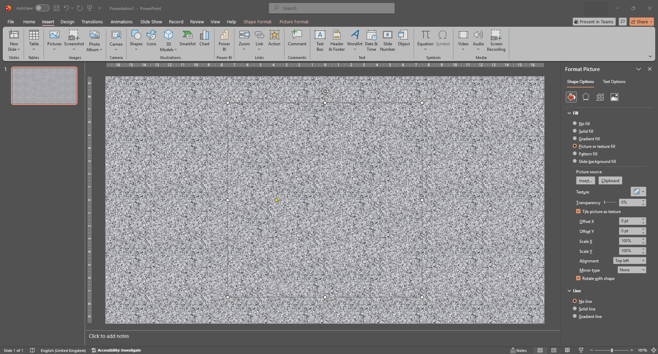Switch to Text Options tab

614,82
